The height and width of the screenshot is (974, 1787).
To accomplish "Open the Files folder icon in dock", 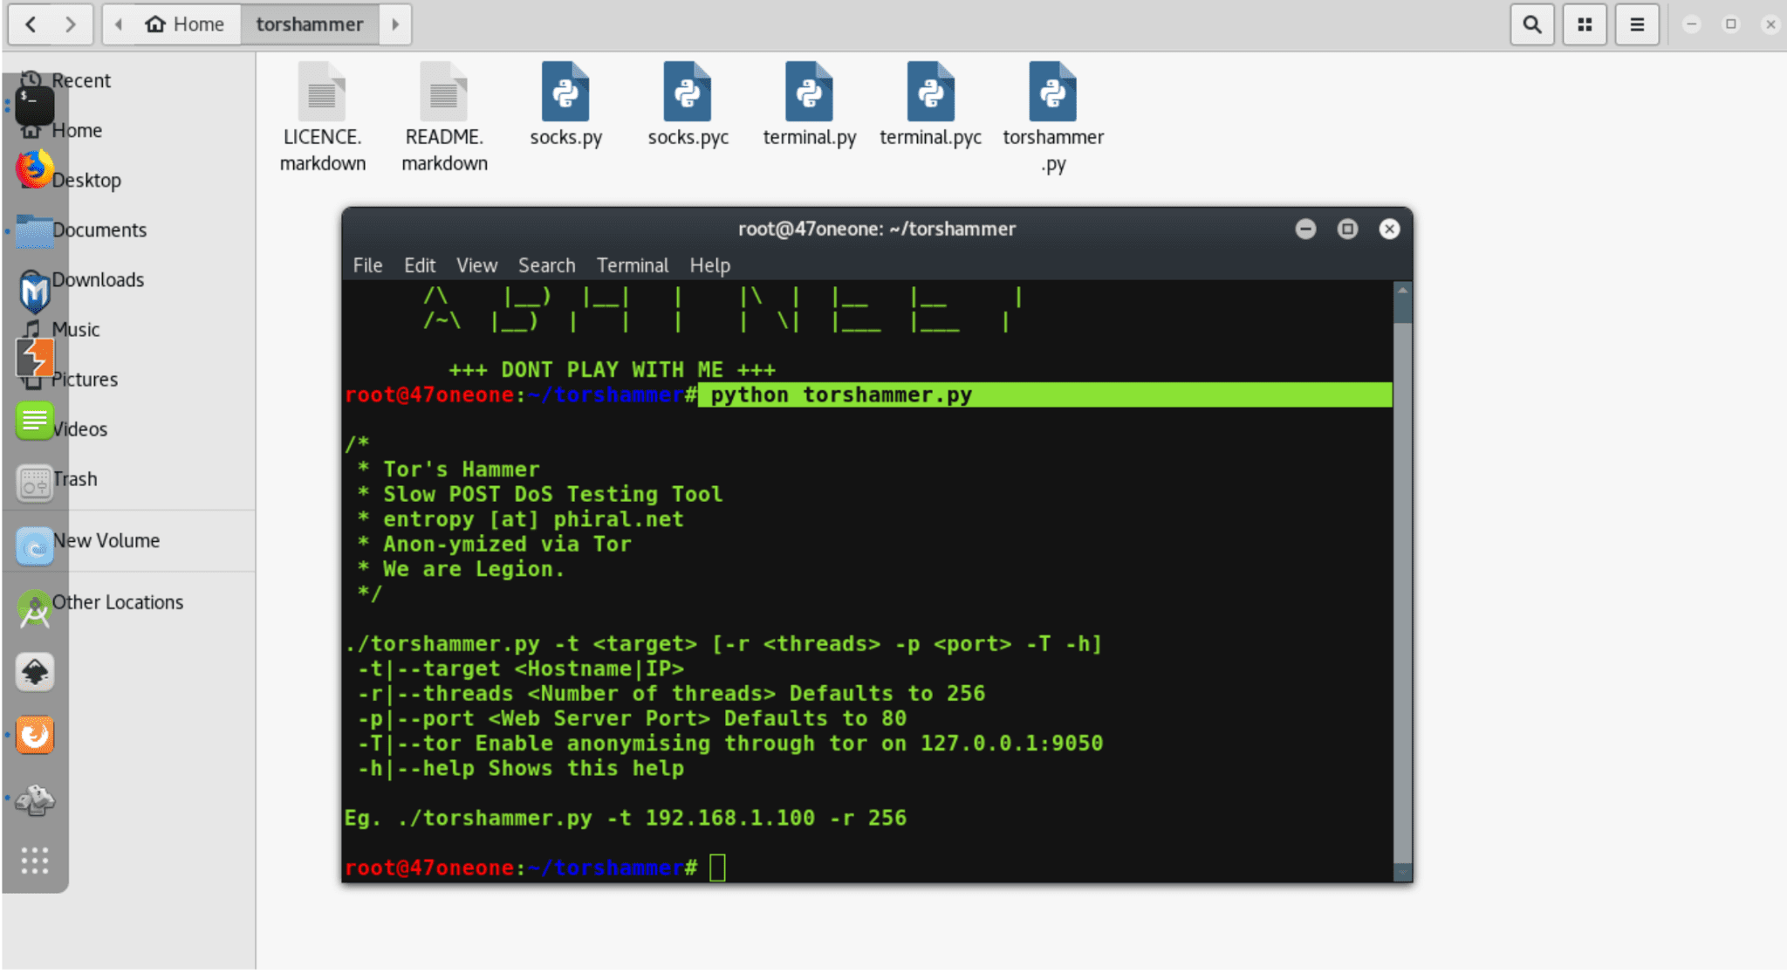I will point(35,231).
